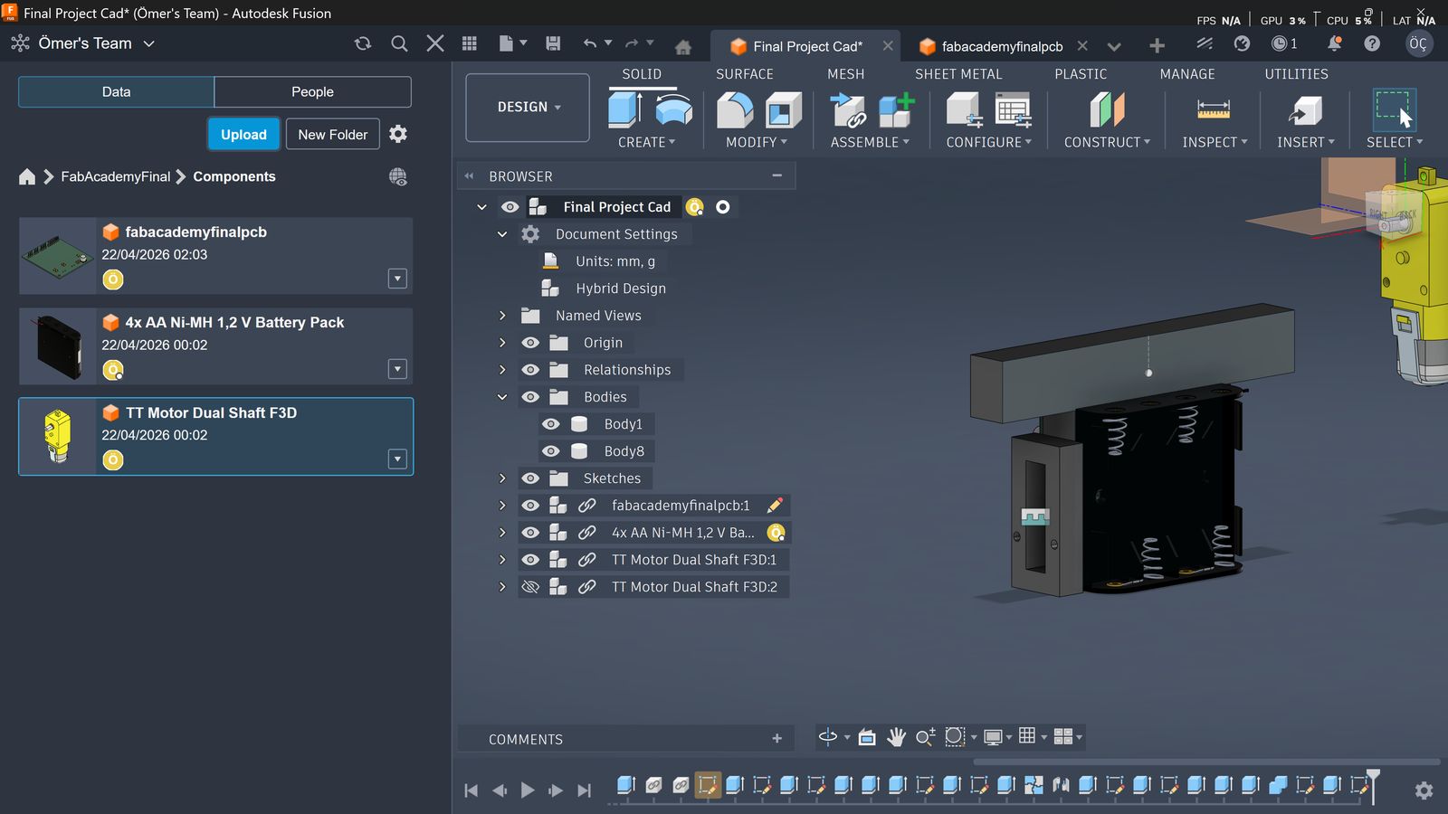Screen dimensions: 1448x814
Task: Click the Job Status icon
Action: pyautogui.click(x=1284, y=43)
